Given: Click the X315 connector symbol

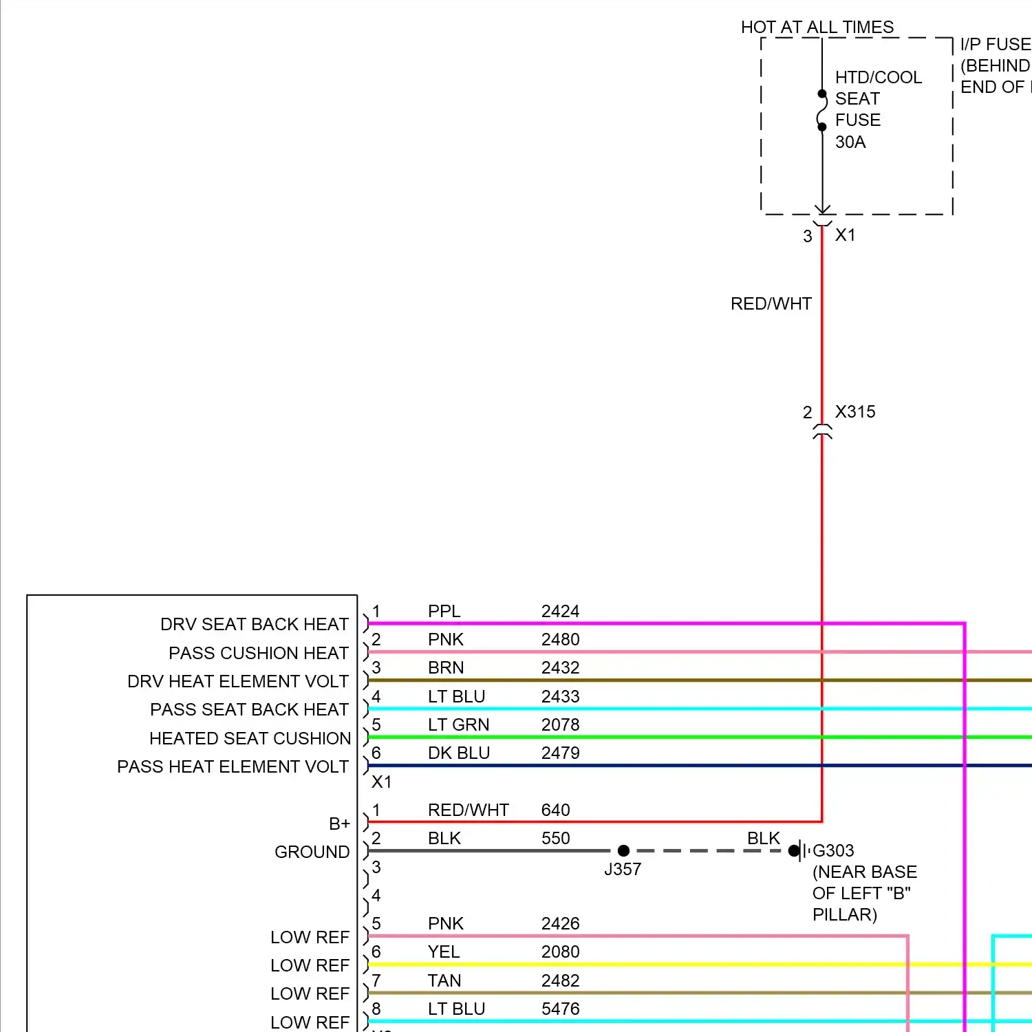Looking at the screenshot, I should pyautogui.click(x=822, y=431).
